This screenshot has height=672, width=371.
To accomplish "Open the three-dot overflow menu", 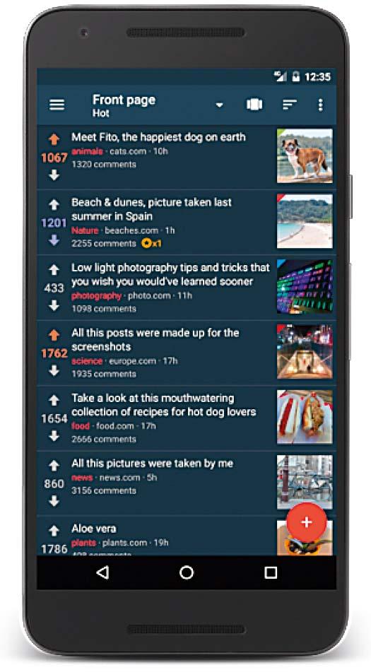I will 320,105.
